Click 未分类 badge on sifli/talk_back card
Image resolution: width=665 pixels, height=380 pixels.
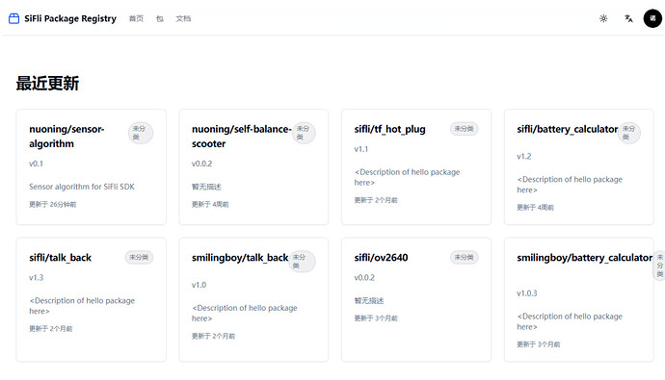139,257
